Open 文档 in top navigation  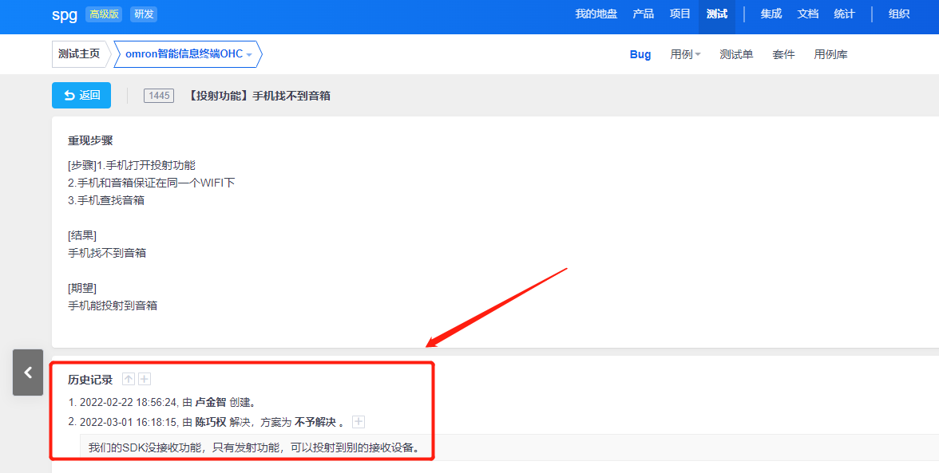[x=808, y=14]
